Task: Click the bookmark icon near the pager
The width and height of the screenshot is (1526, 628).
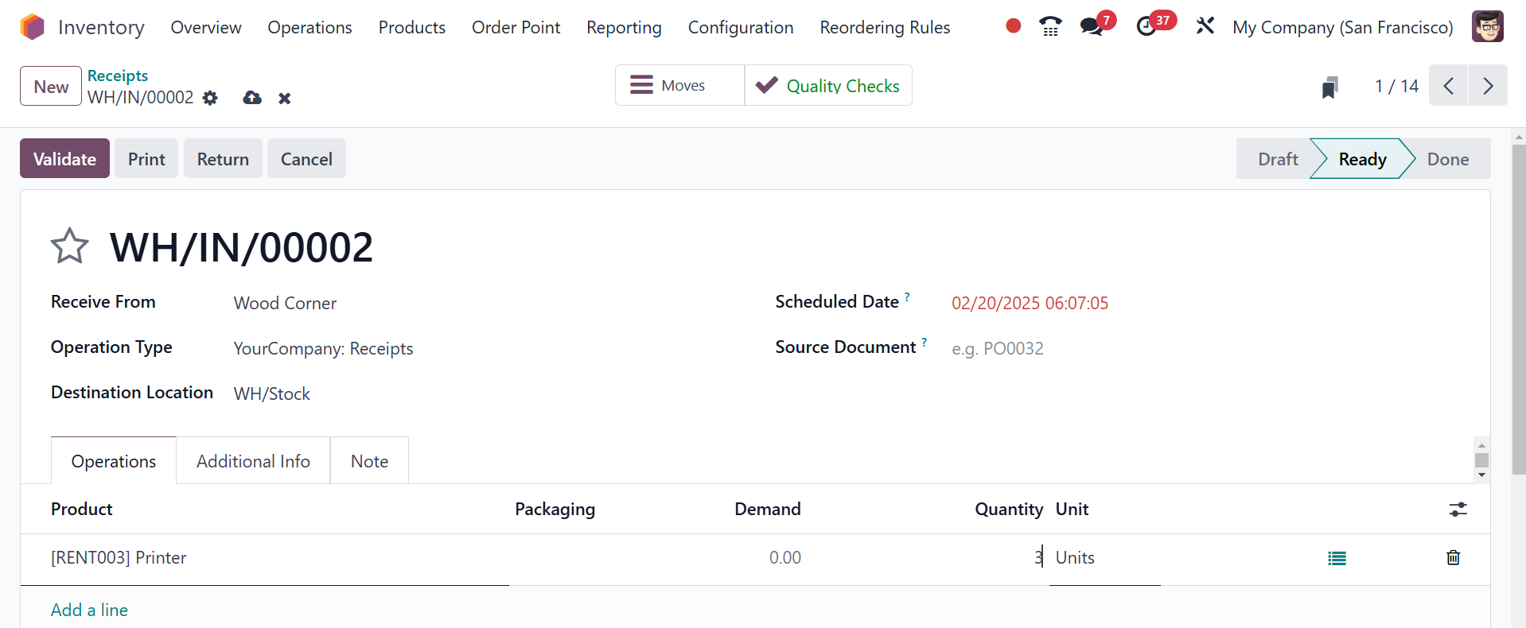Action: click(x=1329, y=87)
